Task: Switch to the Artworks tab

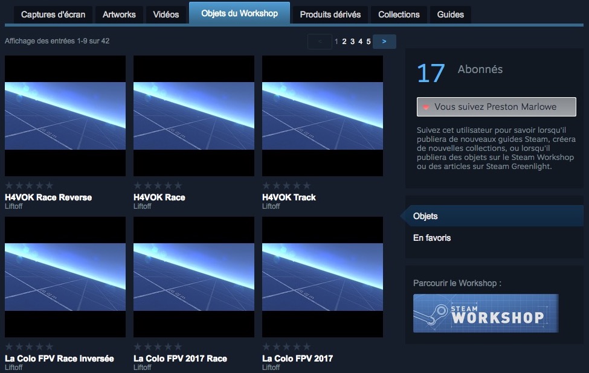Action: (x=119, y=14)
